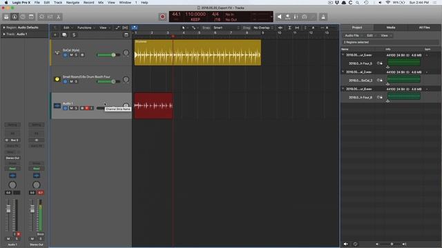The height and width of the screenshot is (248, 442).
Task: Solo the Small Room Drum Booth Four track
Action: click(x=76, y=81)
